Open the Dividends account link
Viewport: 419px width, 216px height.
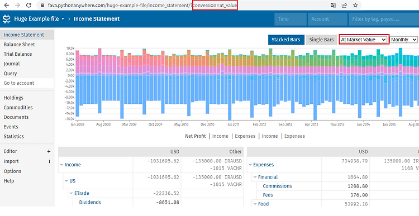pyautogui.click(x=90, y=202)
